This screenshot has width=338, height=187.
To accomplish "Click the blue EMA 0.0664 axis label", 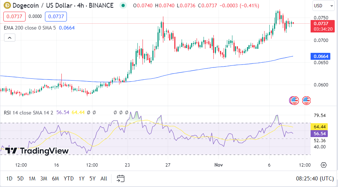I will click(x=321, y=56).
